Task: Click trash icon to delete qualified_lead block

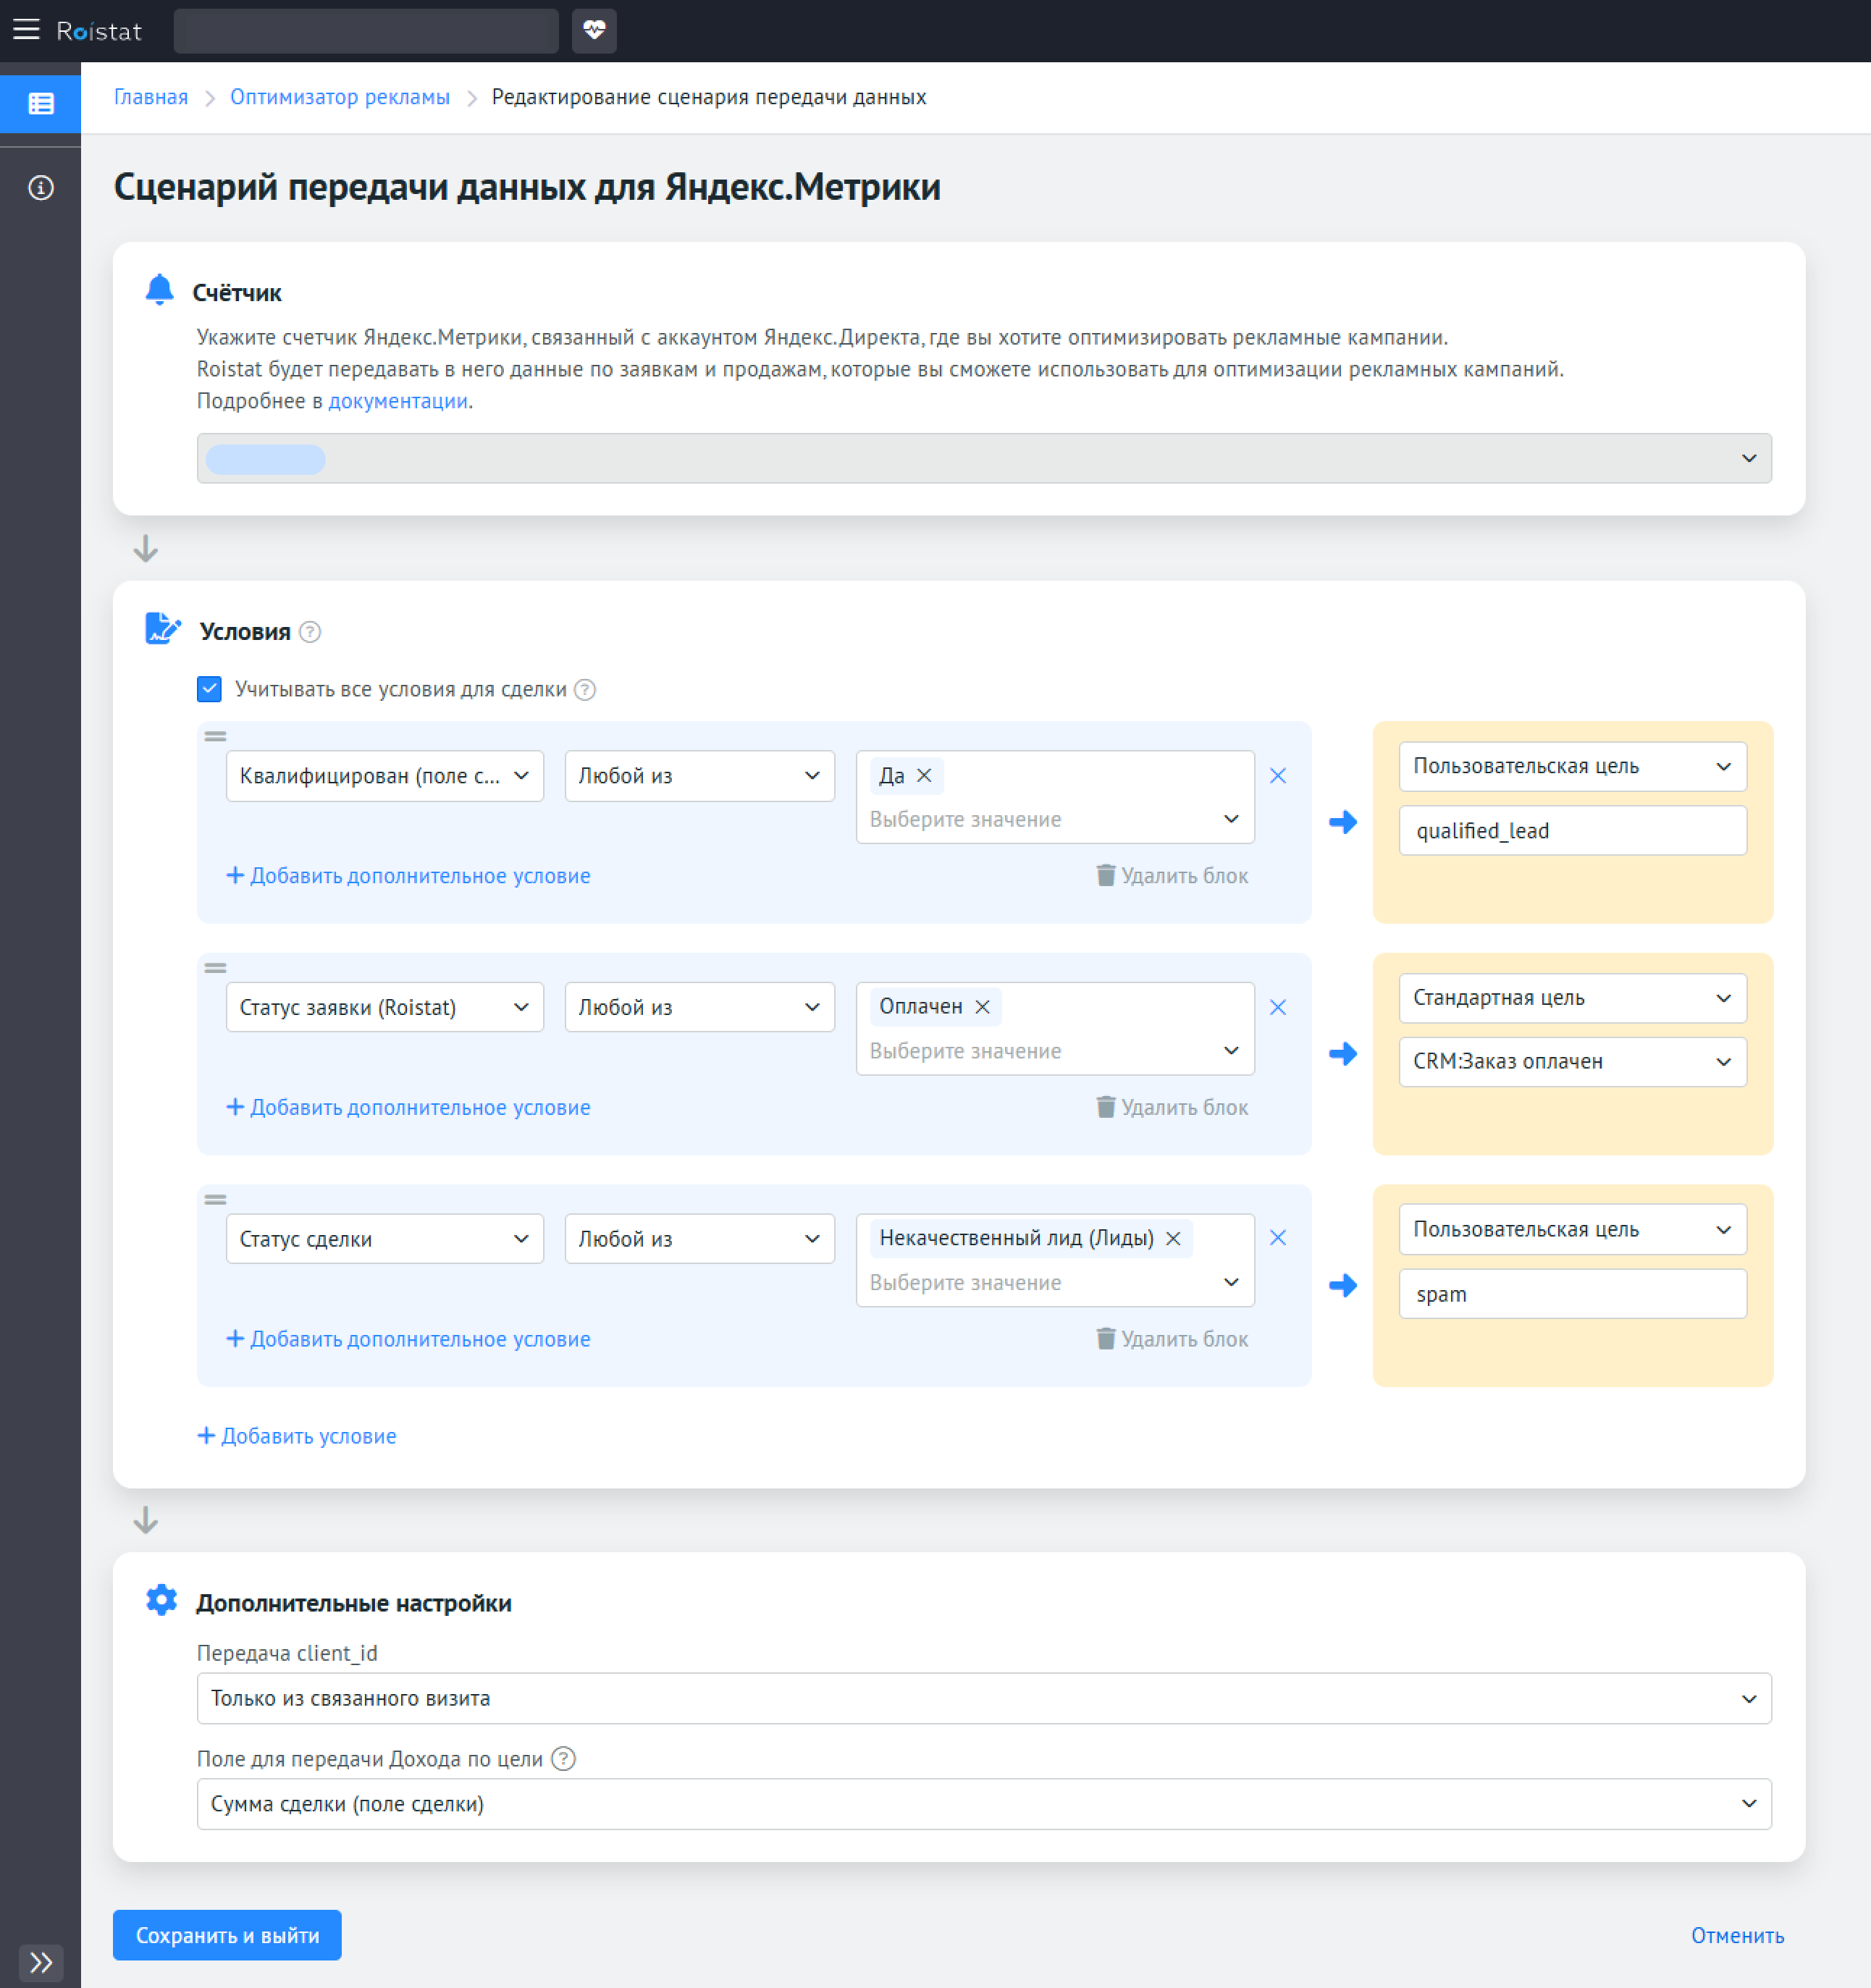Action: click(1105, 876)
